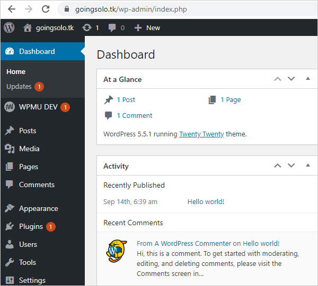Open Hello world! link in recent comment
Image resolution: width=318 pixels, height=286 pixels.
pos(261,243)
